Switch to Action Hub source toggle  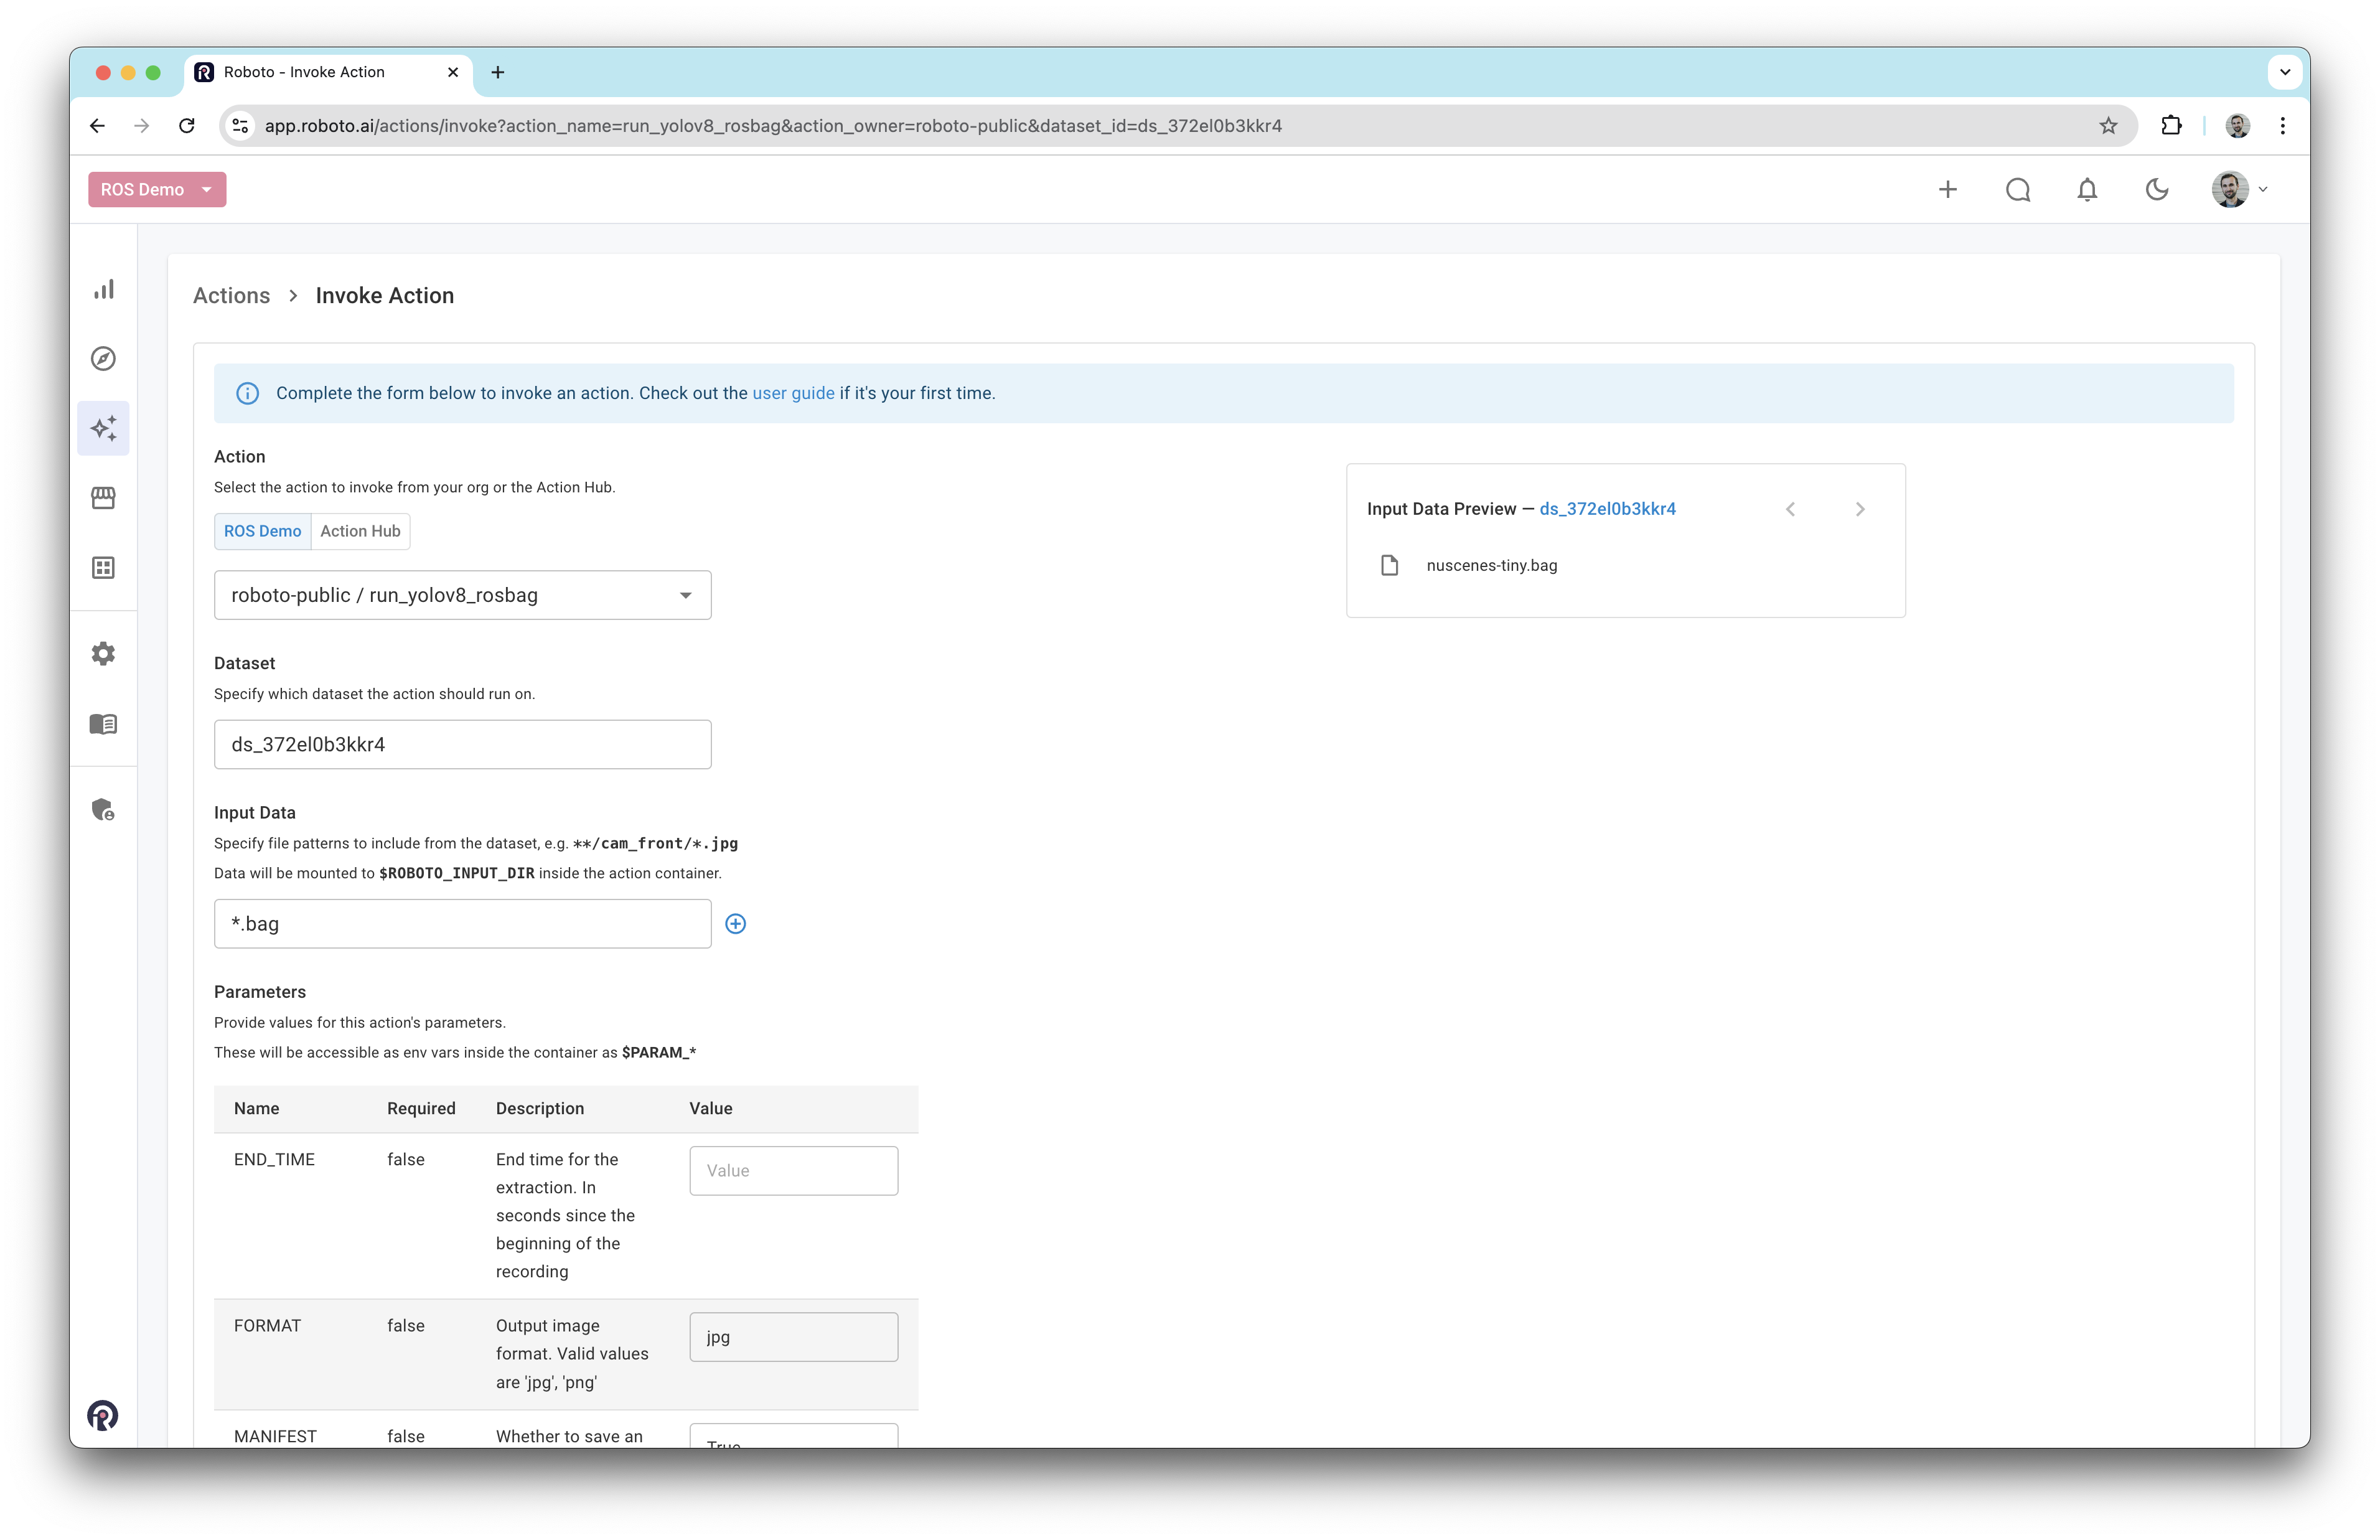coord(360,531)
